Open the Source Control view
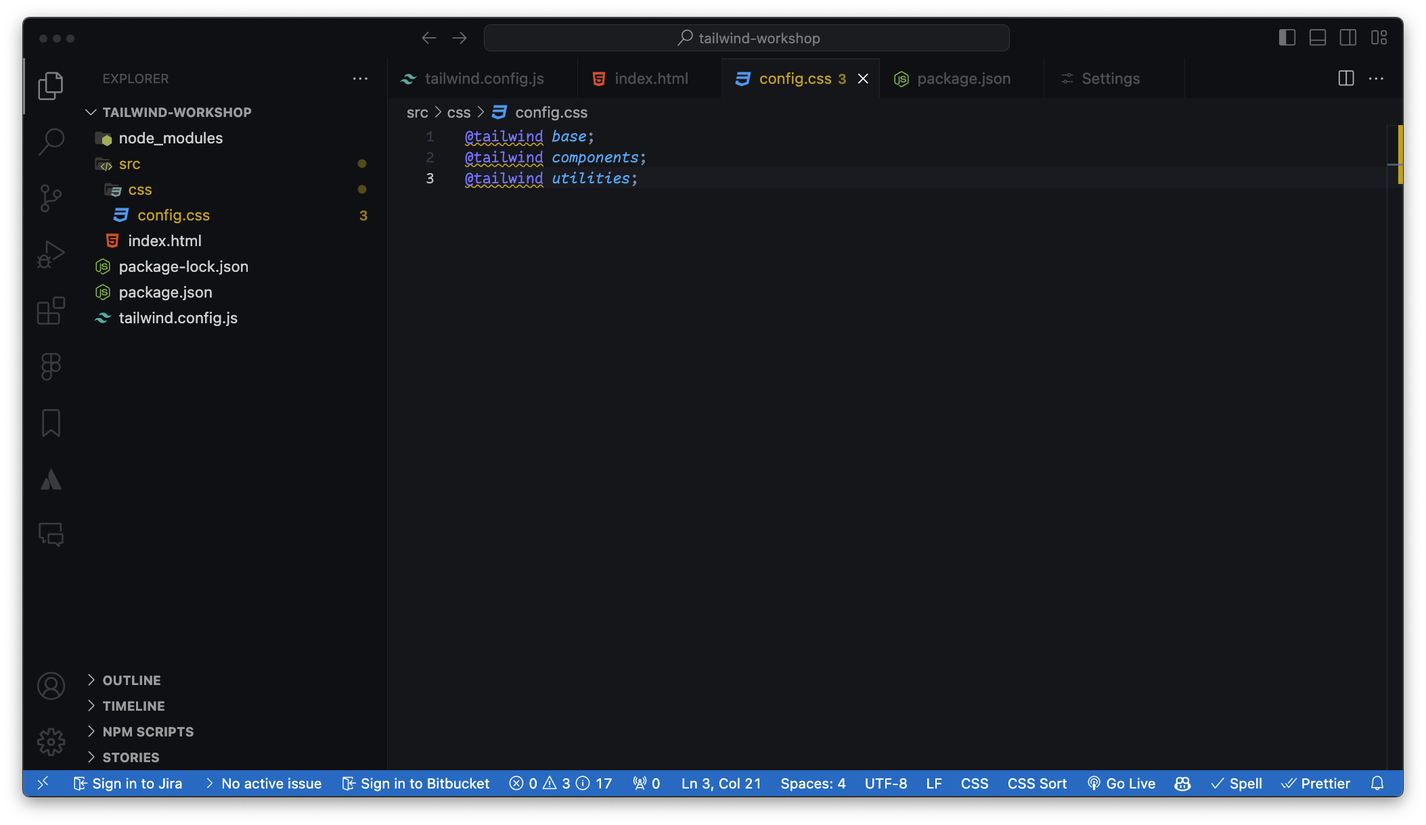This screenshot has height=825, width=1426. [x=51, y=198]
